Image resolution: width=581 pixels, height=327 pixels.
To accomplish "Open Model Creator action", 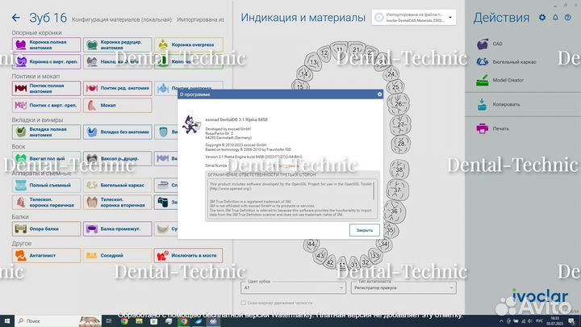I will pos(499,80).
